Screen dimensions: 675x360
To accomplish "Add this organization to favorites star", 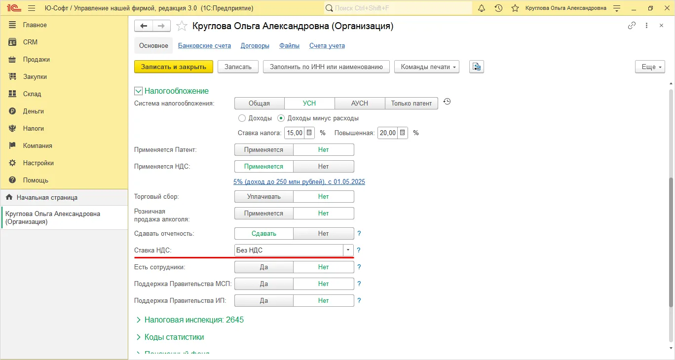I will pyautogui.click(x=182, y=26).
